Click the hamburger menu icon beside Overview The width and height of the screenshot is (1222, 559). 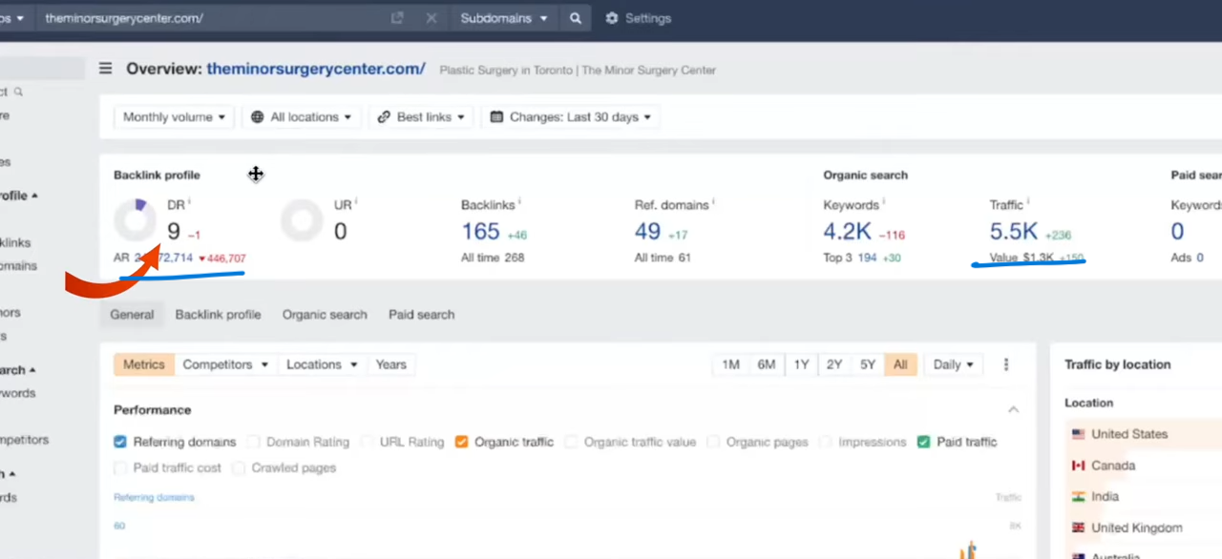[x=106, y=69]
